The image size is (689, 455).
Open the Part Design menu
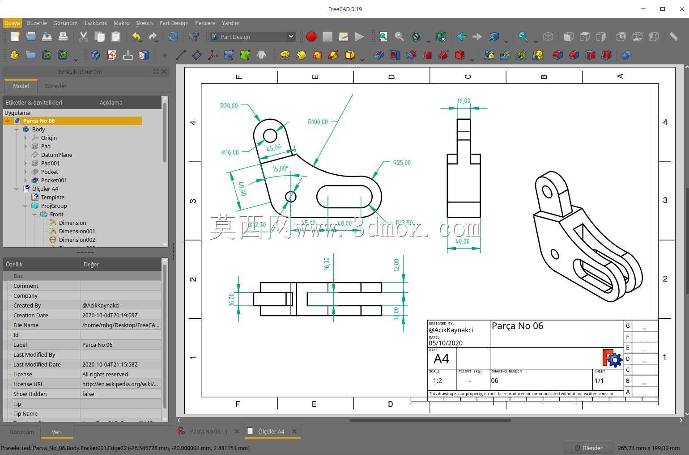tap(174, 23)
